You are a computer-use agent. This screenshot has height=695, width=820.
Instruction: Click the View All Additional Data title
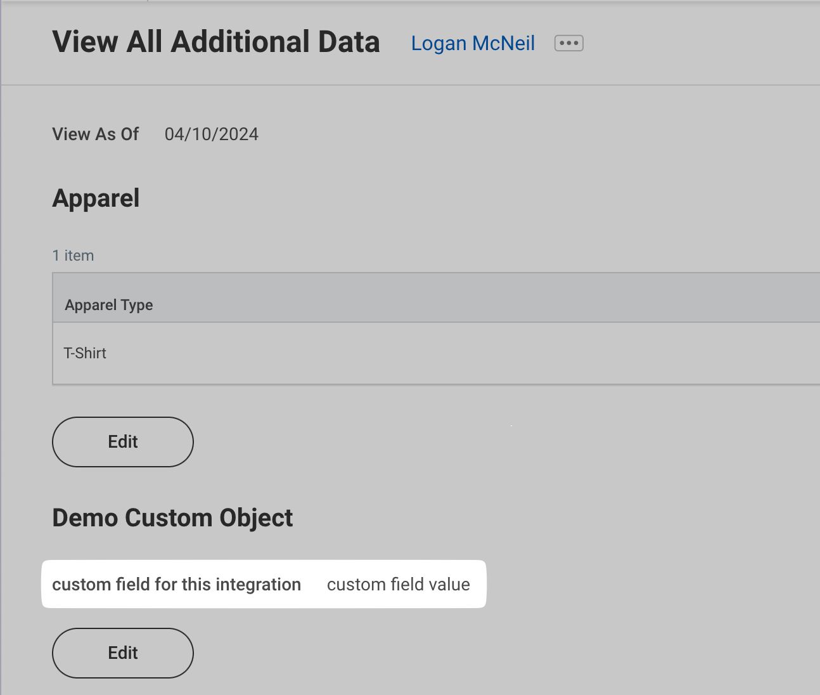click(x=216, y=42)
